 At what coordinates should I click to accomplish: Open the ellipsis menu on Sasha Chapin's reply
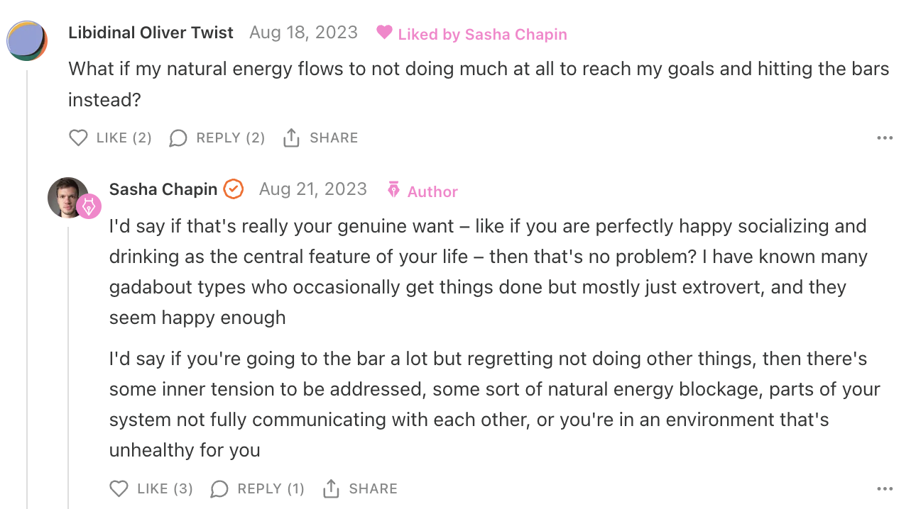[x=885, y=488]
